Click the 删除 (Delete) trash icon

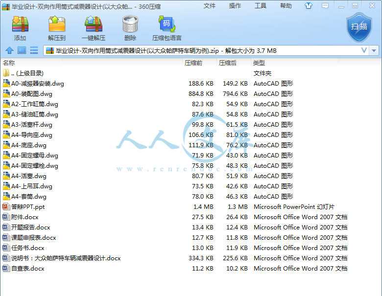[x=130, y=24]
